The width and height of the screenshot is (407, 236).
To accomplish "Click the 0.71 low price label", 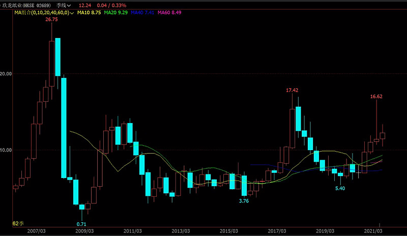I will (81, 224).
